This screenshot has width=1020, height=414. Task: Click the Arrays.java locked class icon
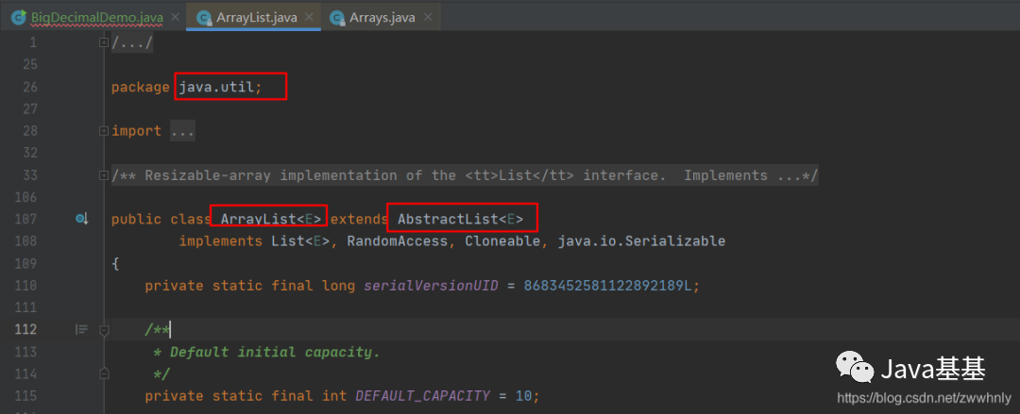(337, 18)
